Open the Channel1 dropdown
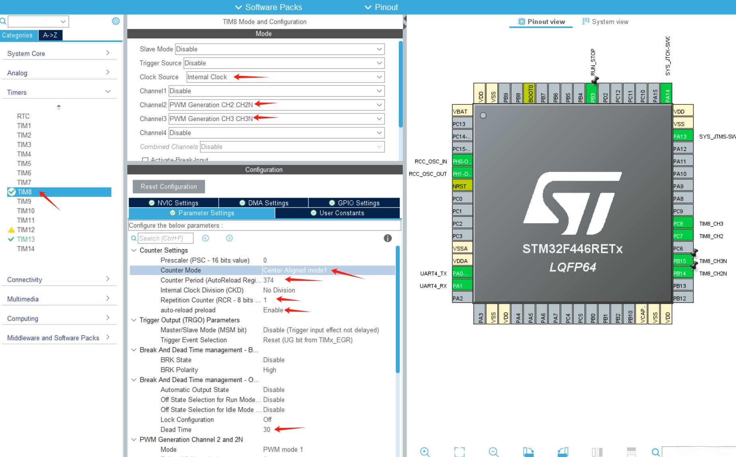The width and height of the screenshot is (736, 457). point(277,91)
